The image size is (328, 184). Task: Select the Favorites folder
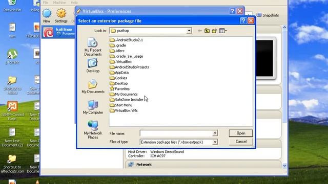119,88
